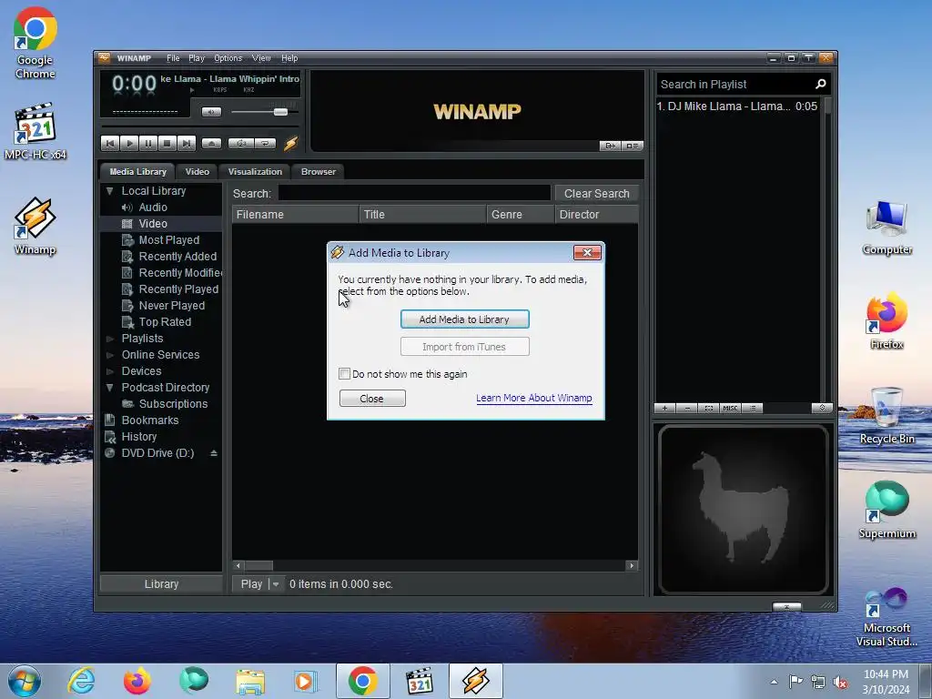This screenshot has width=932, height=699.
Task: Check 'Do not show me this again'
Action: (344, 374)
